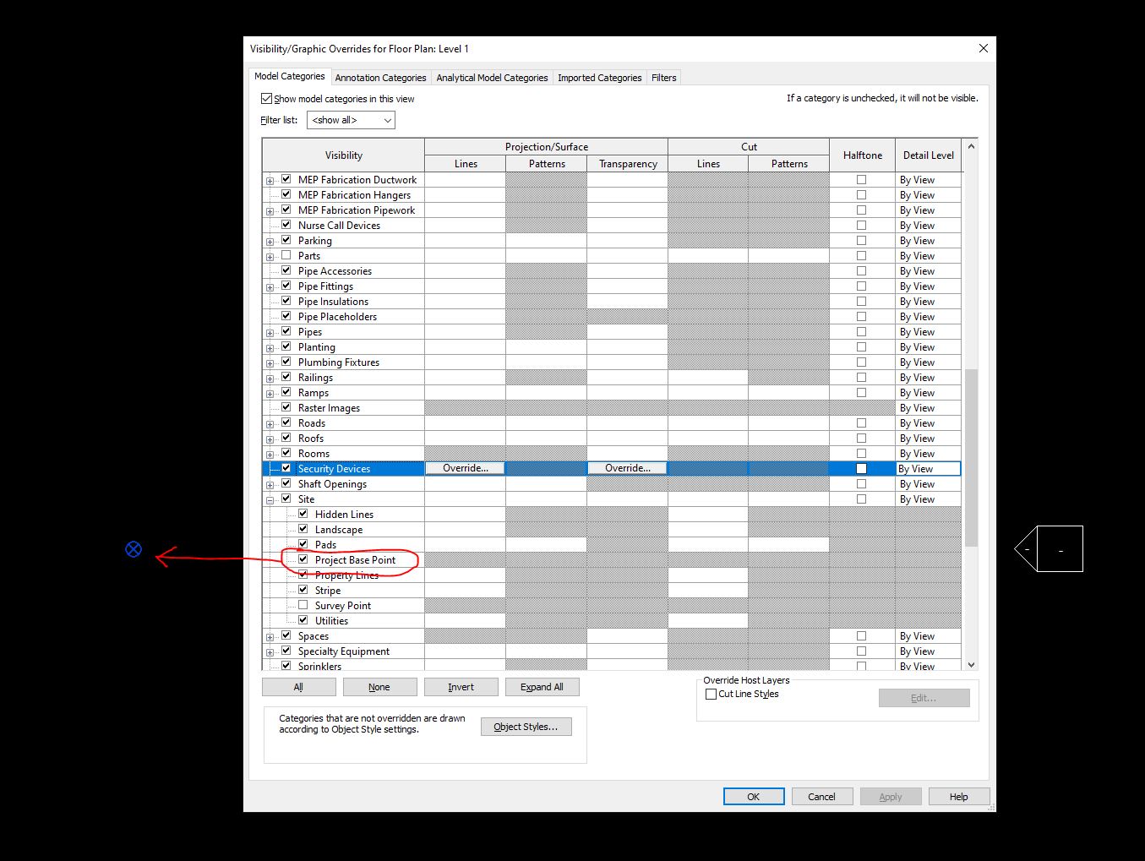Click Override for Security Devices projection lines
1145x861 pixels.
(465, 467)
